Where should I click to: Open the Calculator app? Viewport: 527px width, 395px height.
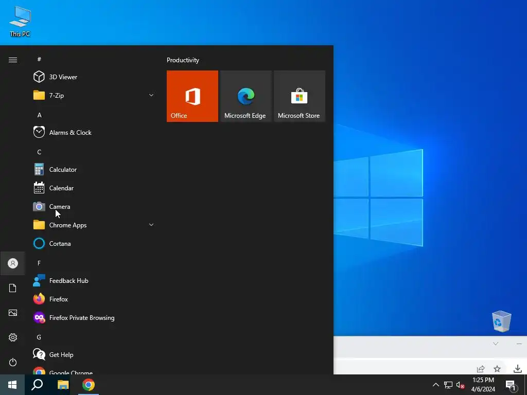[94, 170]
